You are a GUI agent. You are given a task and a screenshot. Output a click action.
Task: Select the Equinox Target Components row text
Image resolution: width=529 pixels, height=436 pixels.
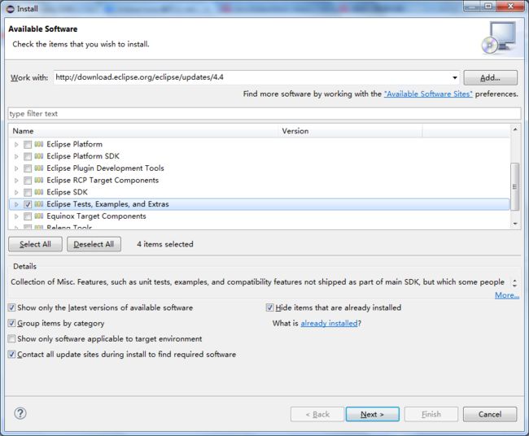[x=97, y=216]
